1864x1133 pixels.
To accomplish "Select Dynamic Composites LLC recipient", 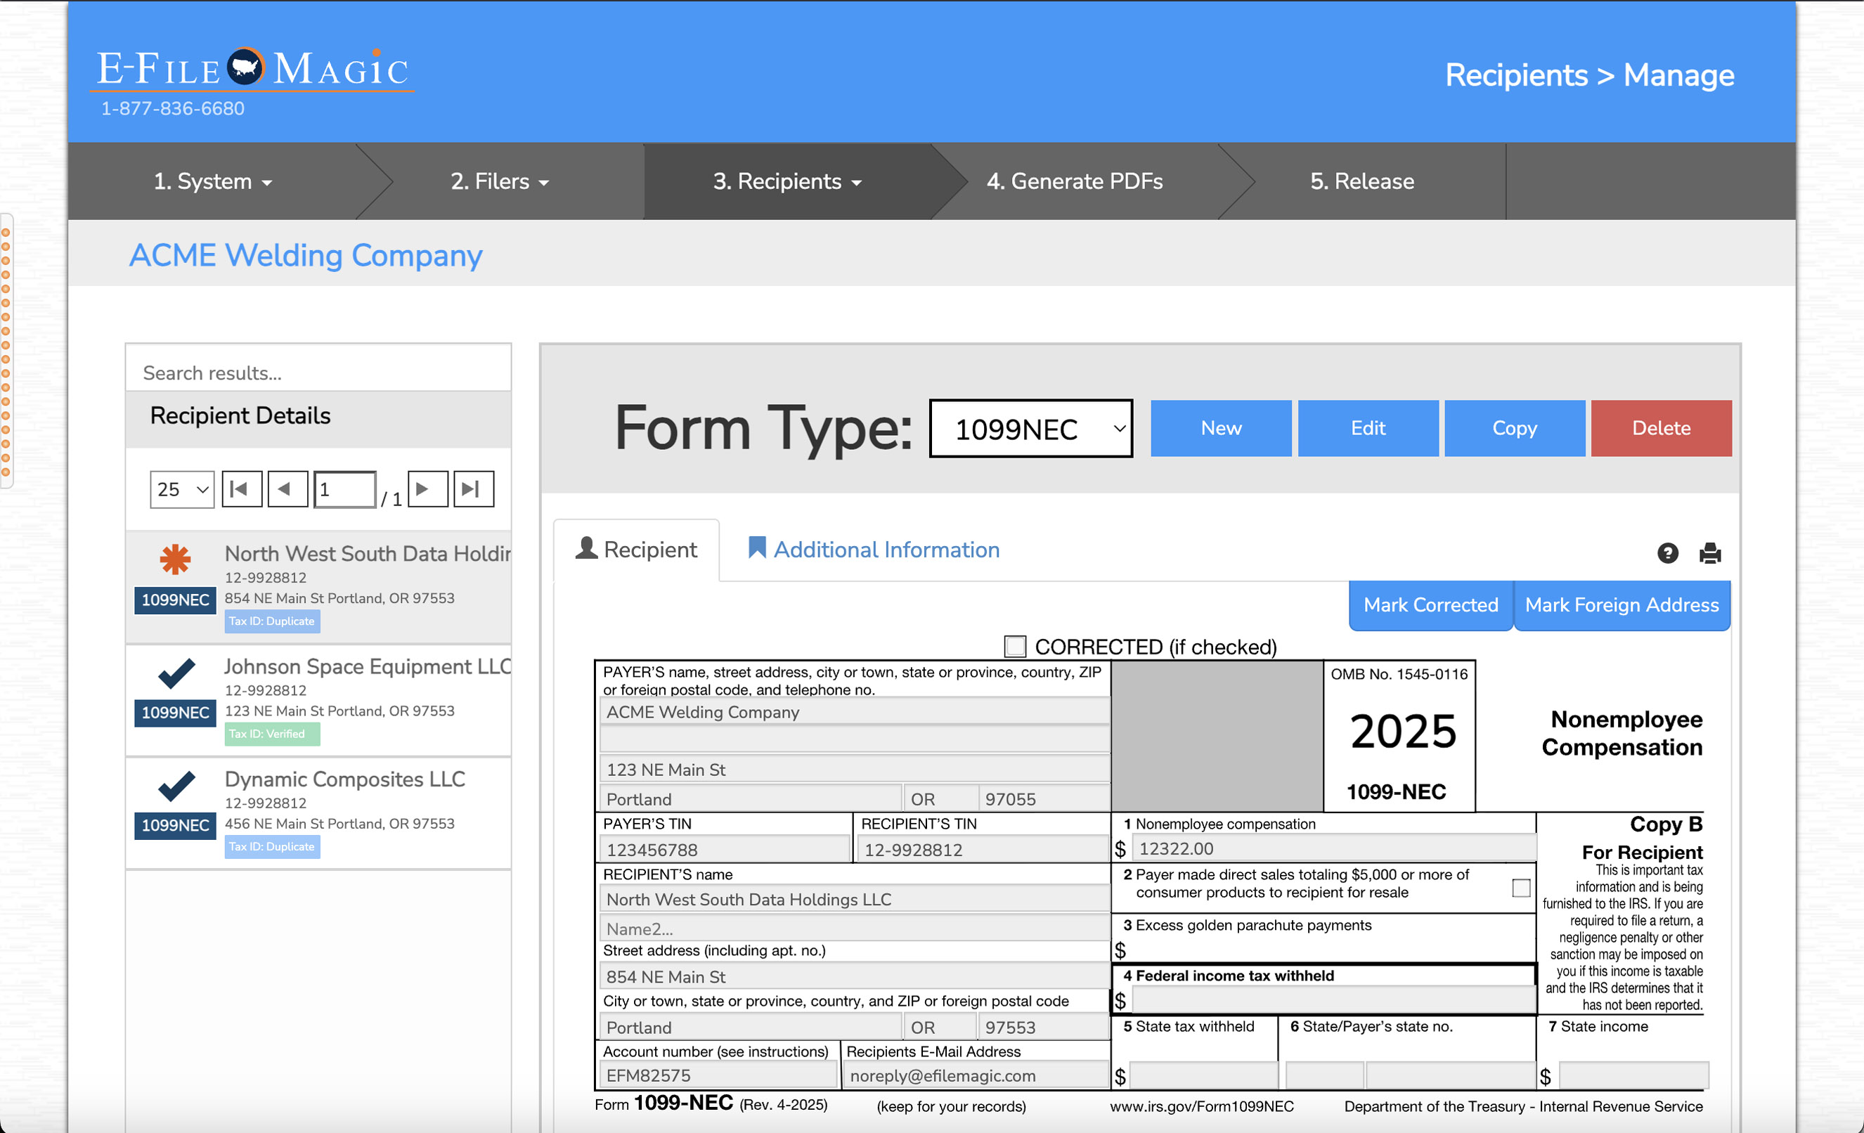I will 344,779.
